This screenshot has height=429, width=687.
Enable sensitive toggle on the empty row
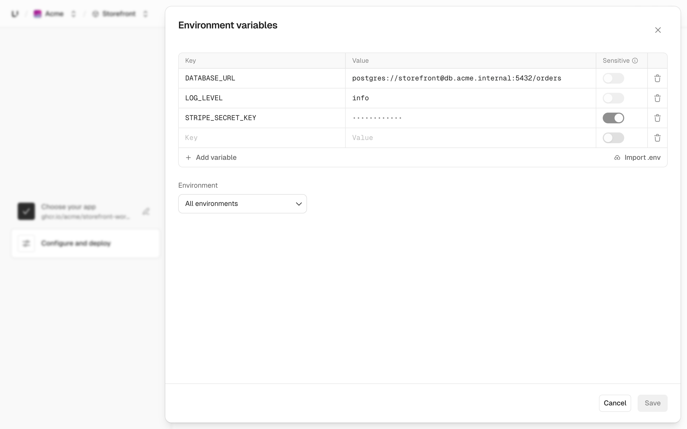click(613, 138)
